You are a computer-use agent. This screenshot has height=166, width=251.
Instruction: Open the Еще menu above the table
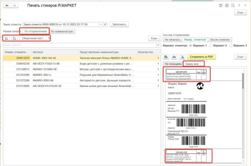pos(154,38)
